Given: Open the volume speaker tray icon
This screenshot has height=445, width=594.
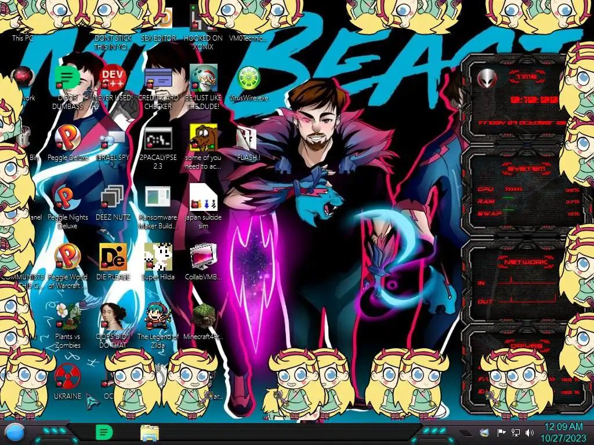Looking at the screenshot, I should tap(530, 432).
